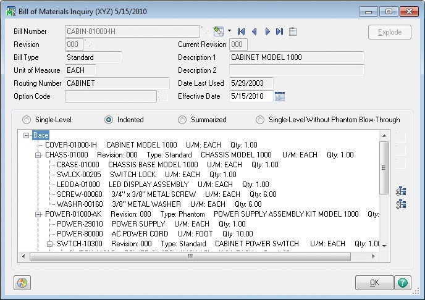Click the Revision lookup icon
The width and height of the screenshot is (425, 300).
89,44
